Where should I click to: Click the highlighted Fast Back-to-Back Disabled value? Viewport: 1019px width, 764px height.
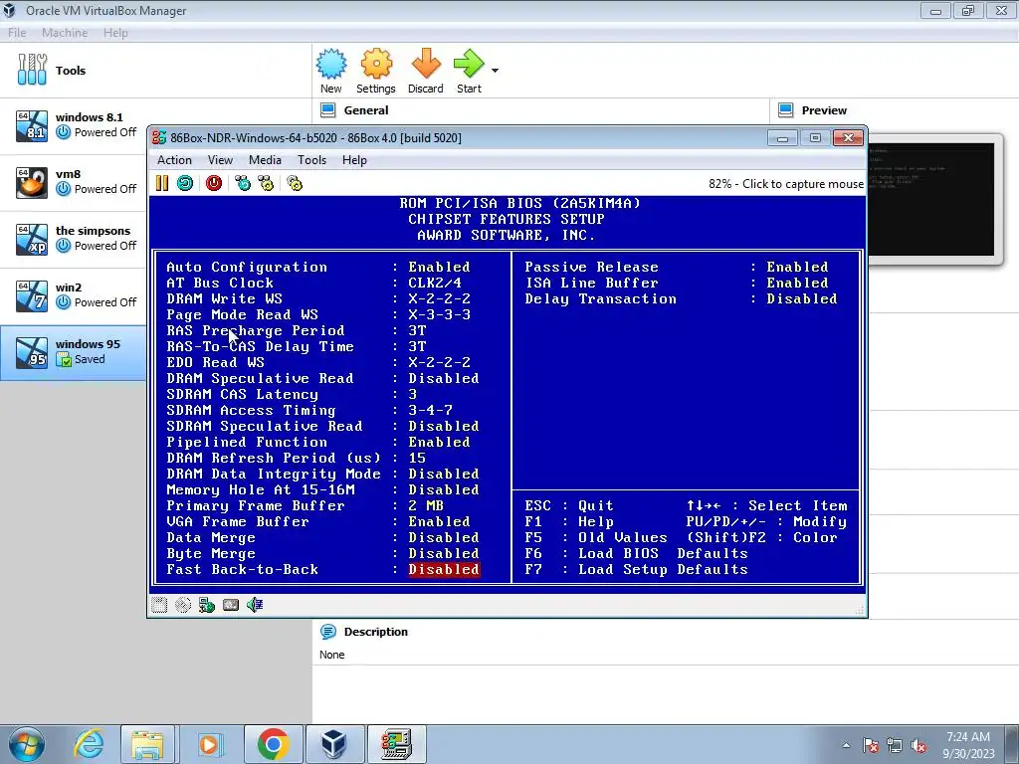(x=444, y=569)
